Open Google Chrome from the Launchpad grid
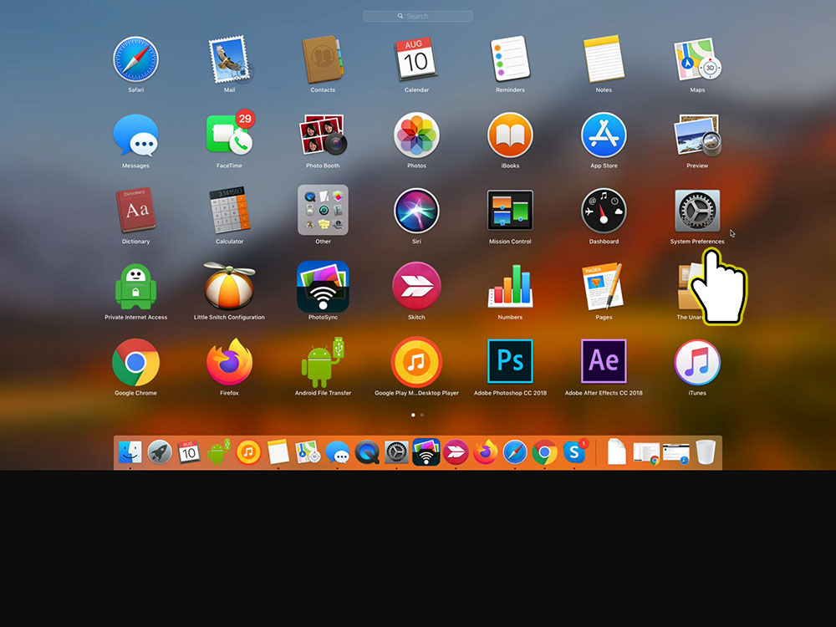 (x=135, y=362)
